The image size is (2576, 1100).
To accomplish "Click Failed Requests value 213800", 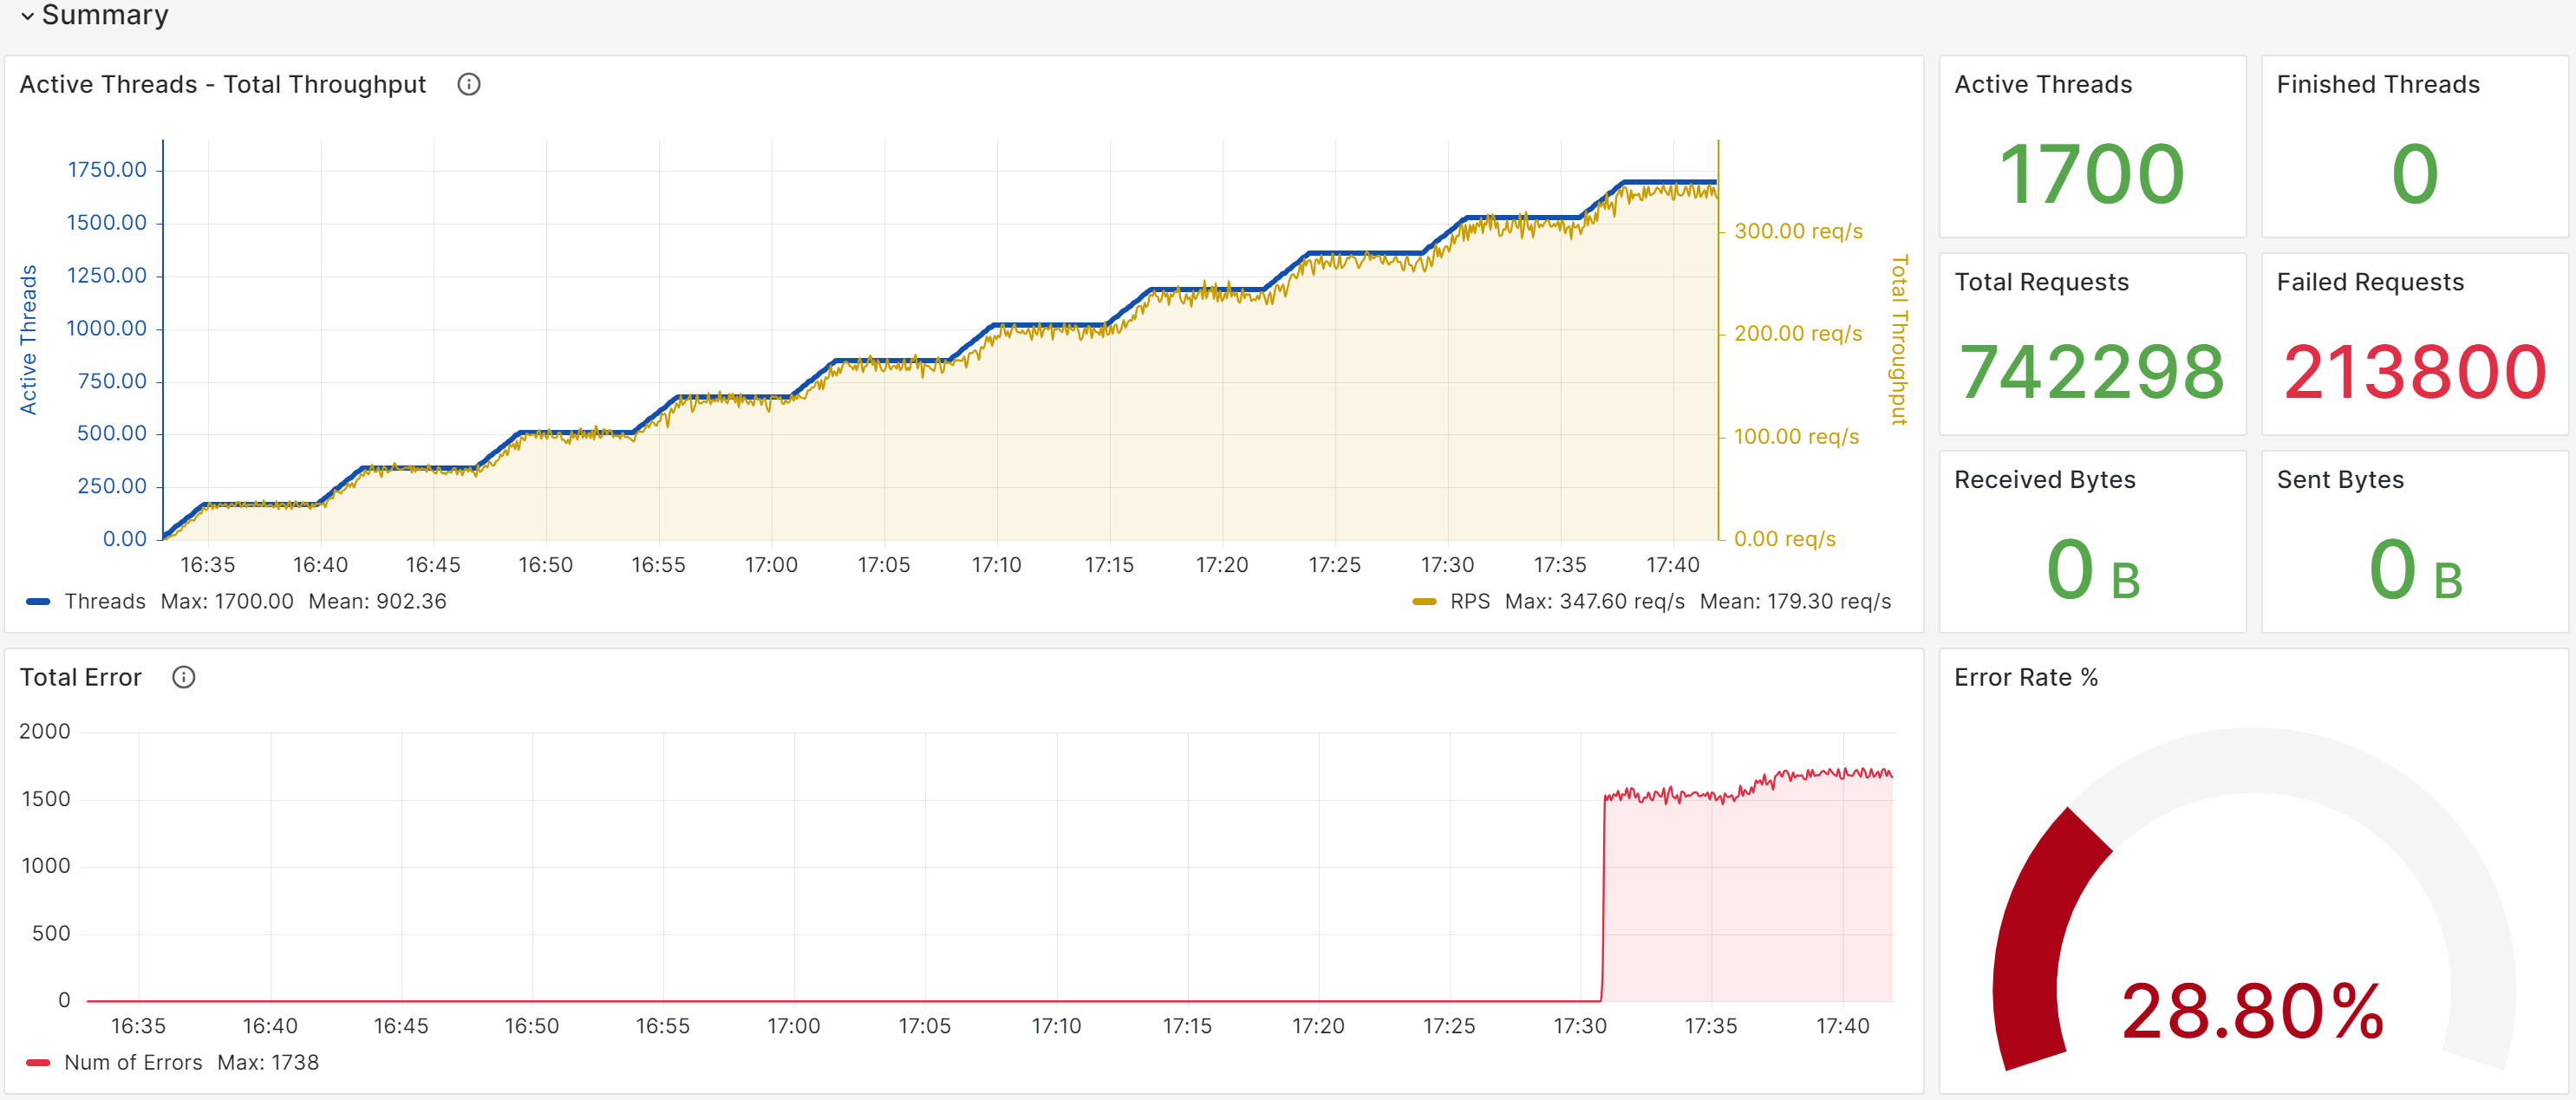I will click(2414, 372).
